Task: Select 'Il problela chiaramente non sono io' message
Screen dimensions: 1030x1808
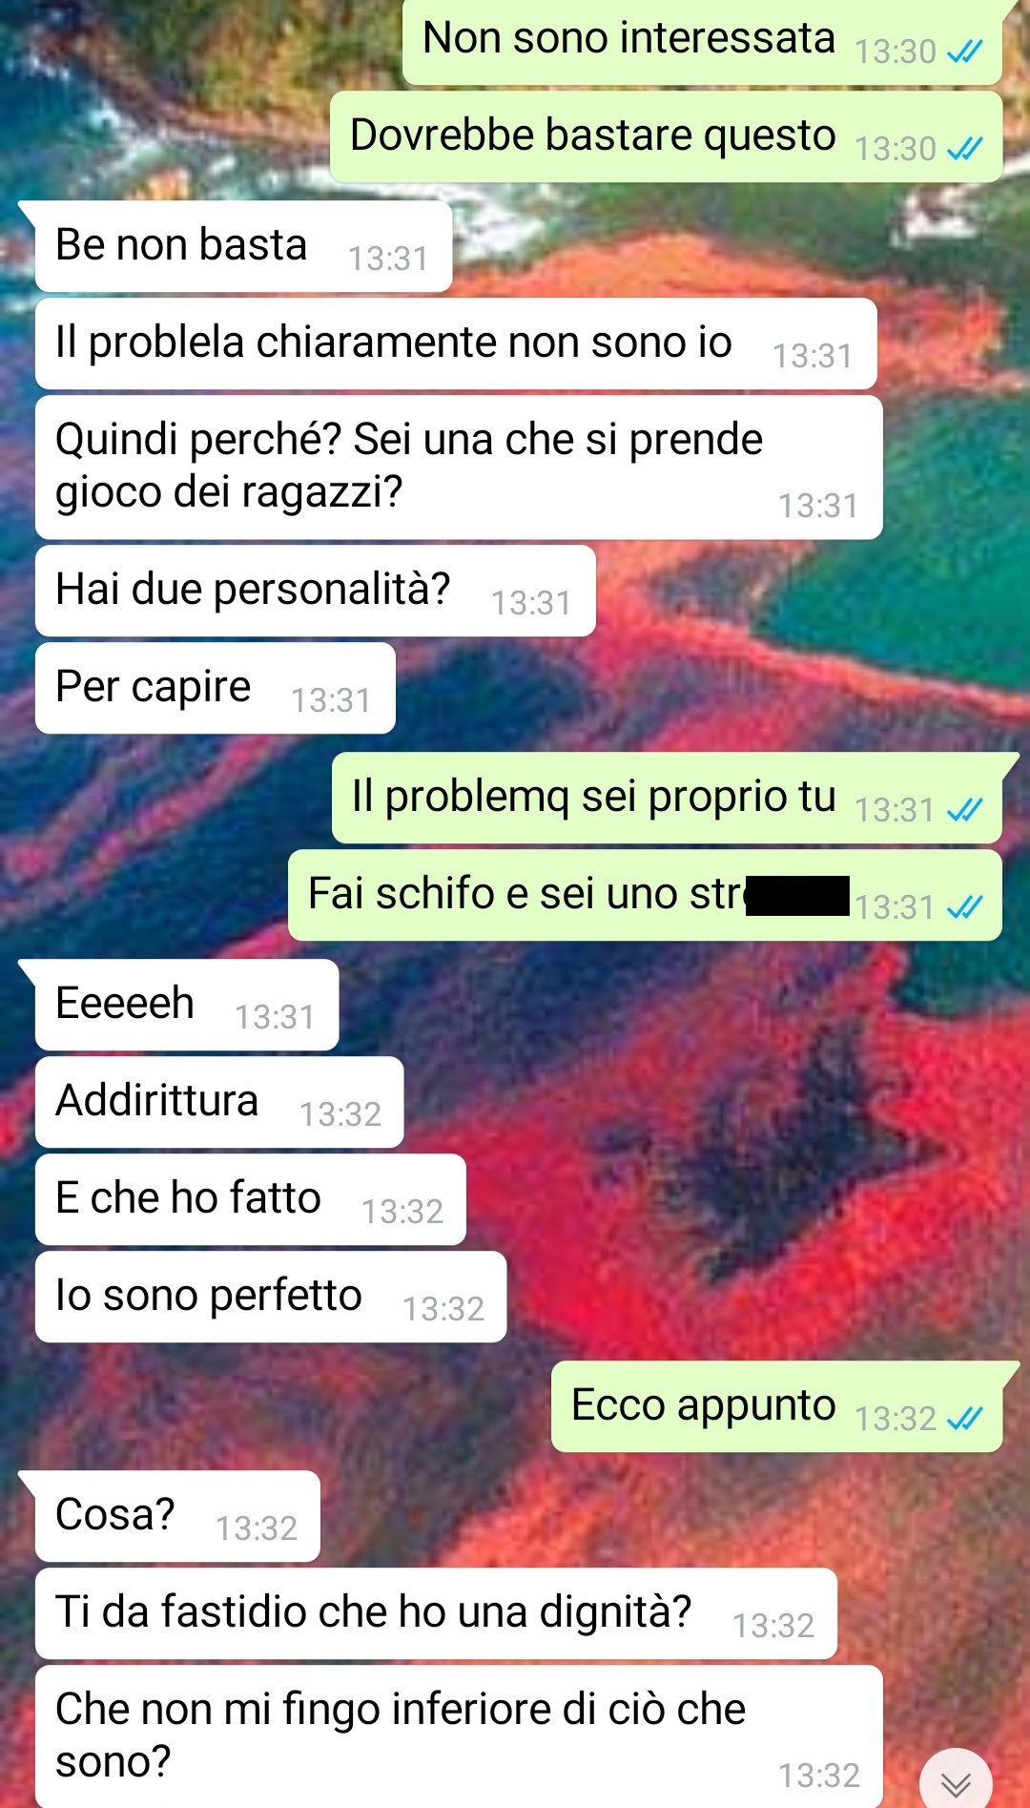Action: [456, 343]
